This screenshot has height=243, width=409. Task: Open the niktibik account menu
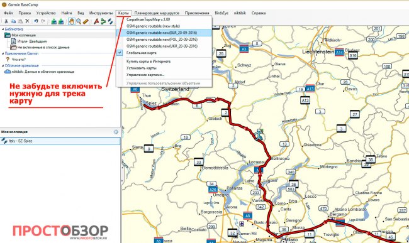coord(240,13)
